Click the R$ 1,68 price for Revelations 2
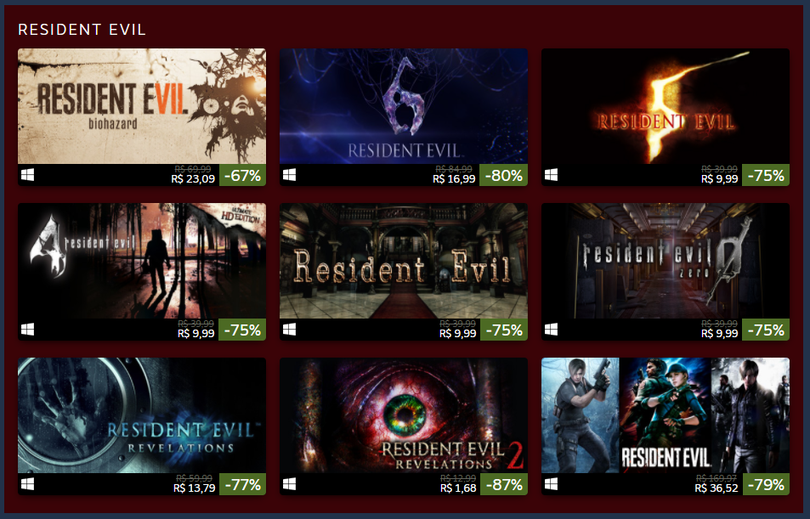The height and width of the screenshot is (519, 810). 458,488
